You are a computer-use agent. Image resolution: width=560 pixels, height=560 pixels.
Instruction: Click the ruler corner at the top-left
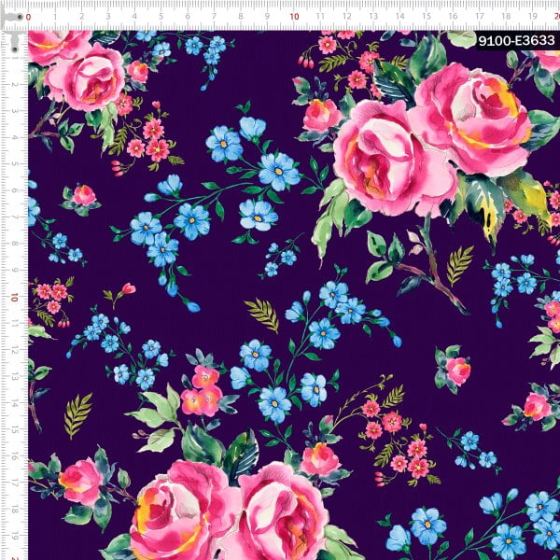pyautogui.click(x=13, y=14)
